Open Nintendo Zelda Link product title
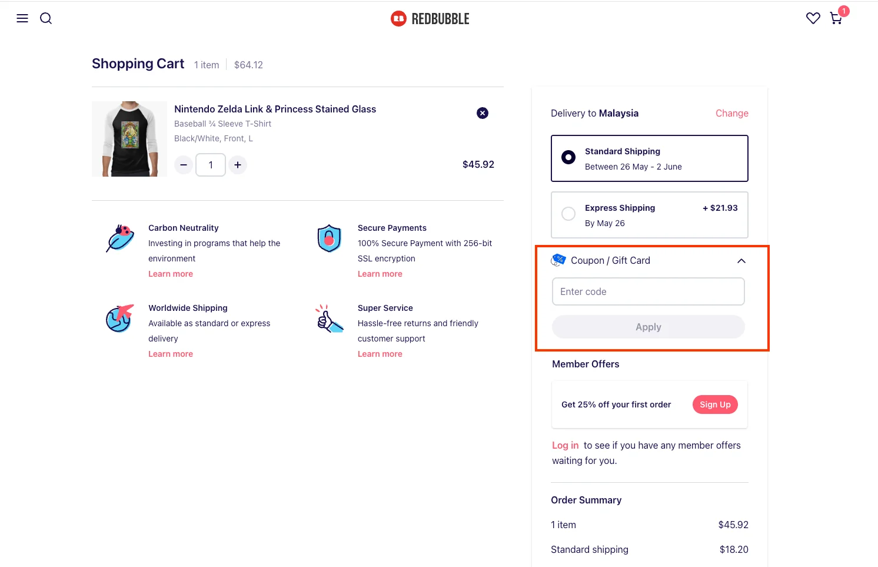This screenshot has width=878, height=567. [x=275, y=109]
